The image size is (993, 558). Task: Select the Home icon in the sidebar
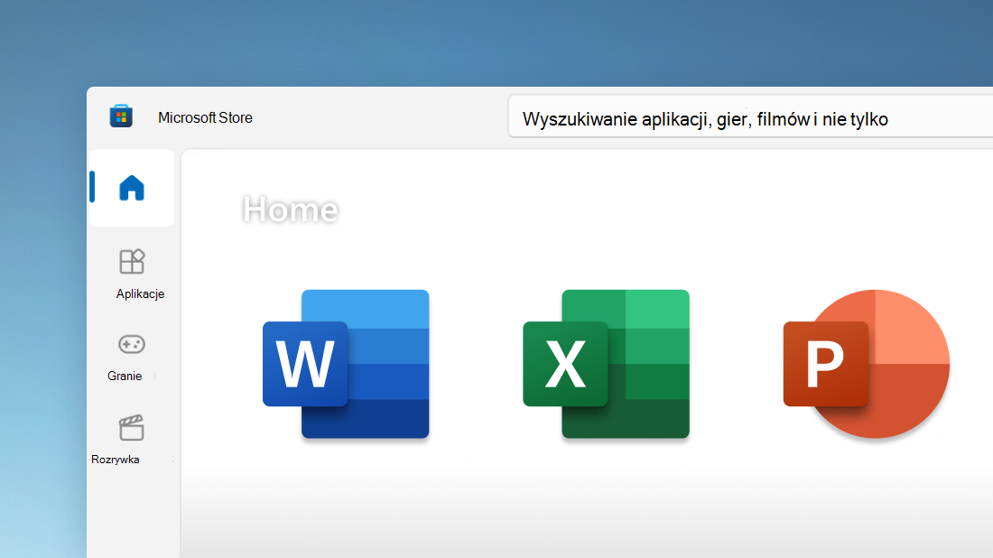[132, 187]
